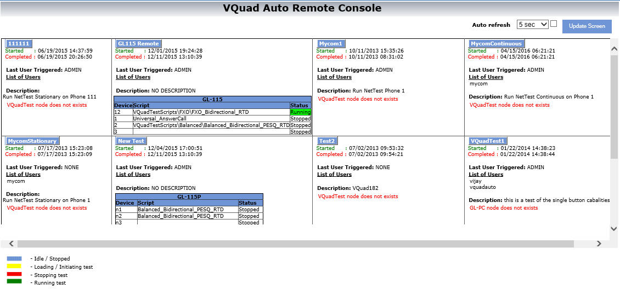Image resolution: width=620 pixels, height=289 pixels.
Task: Select 'GL-PC node does not exists' message
Action: coord(504,208)
